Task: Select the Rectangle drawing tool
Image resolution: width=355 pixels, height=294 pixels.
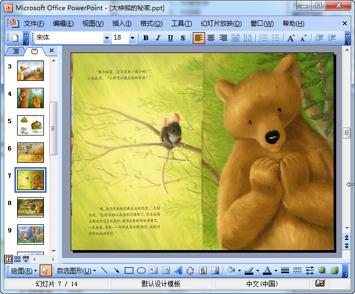Action: [x=129, y=270]
